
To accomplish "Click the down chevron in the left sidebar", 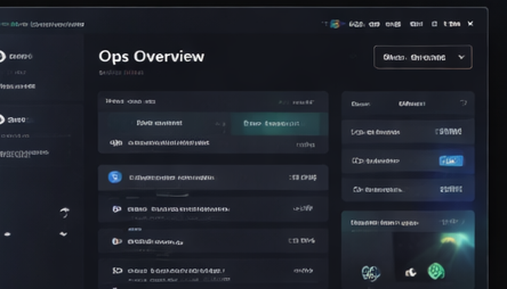I will 63,234.
